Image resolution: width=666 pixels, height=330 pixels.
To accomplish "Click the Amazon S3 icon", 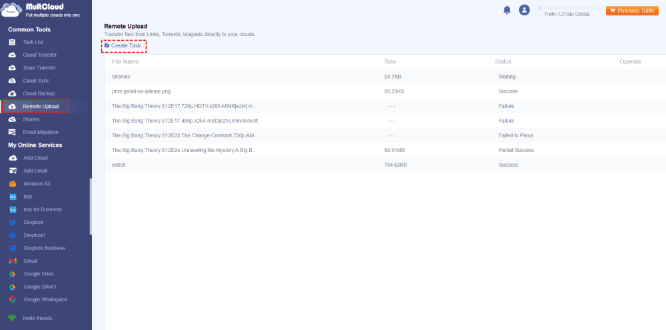I will (x=13, y=184).
